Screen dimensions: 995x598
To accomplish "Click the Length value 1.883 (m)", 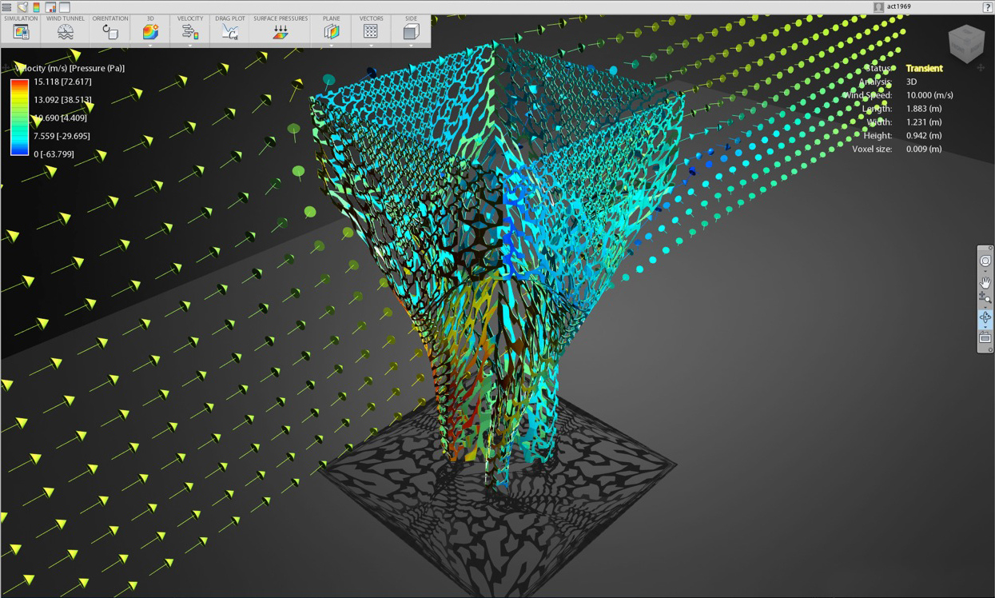I will pyautogui.click(x=924, y=109).
